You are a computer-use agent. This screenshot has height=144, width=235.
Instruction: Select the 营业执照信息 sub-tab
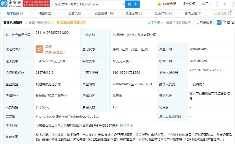pos(12,23)
